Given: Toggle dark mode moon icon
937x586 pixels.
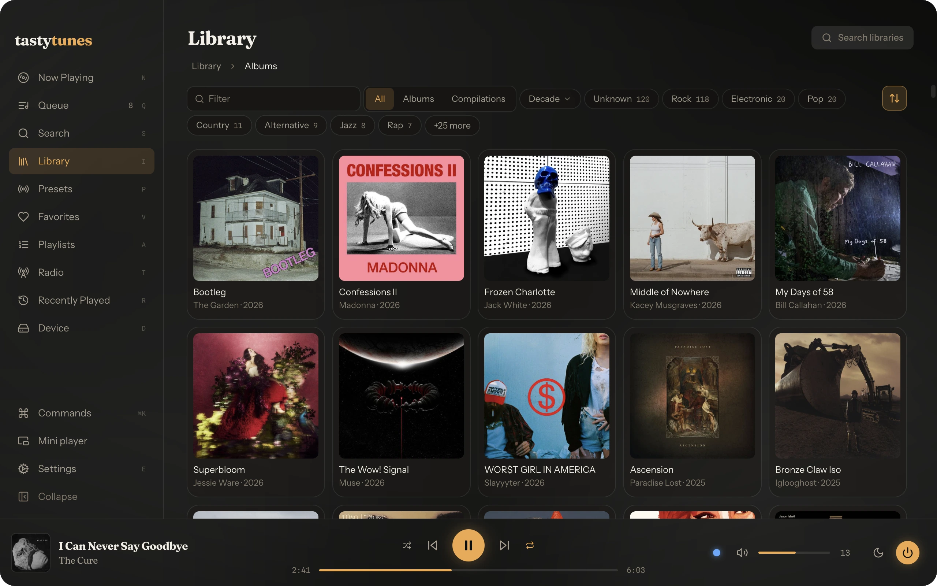Looking at the screenshot, I should (878, 553).
